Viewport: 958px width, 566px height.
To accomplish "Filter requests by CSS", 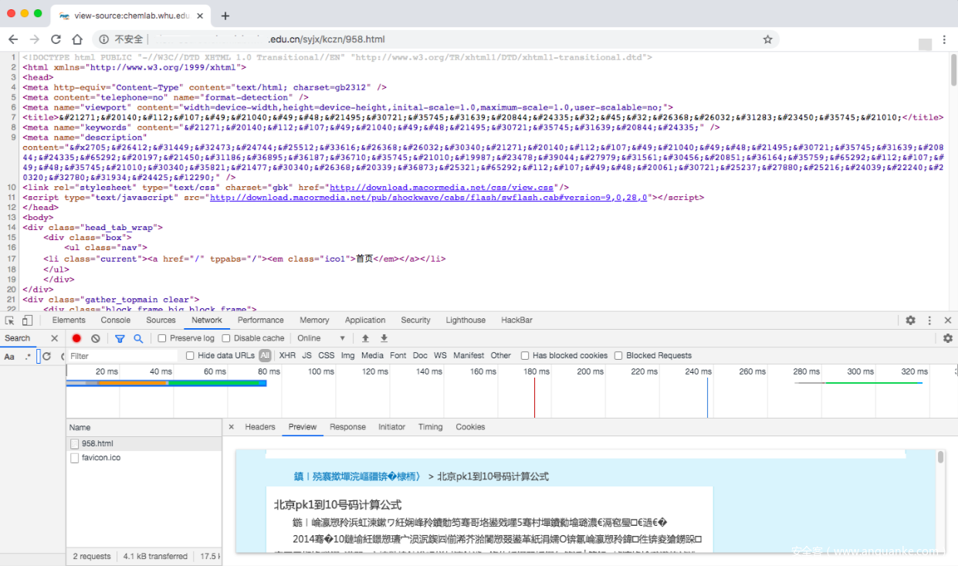I will point(327,356).
